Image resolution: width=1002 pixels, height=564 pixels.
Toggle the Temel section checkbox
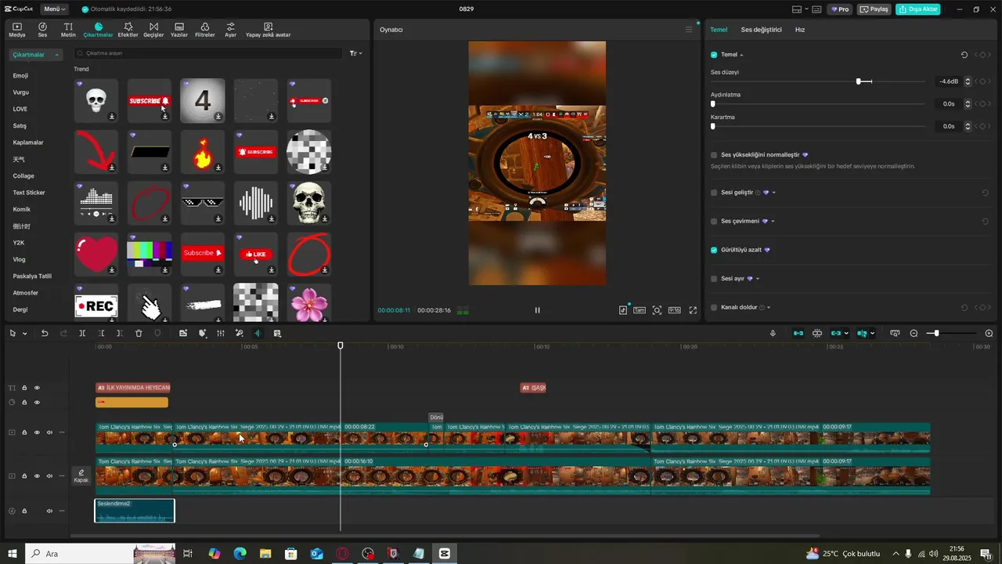714,55
